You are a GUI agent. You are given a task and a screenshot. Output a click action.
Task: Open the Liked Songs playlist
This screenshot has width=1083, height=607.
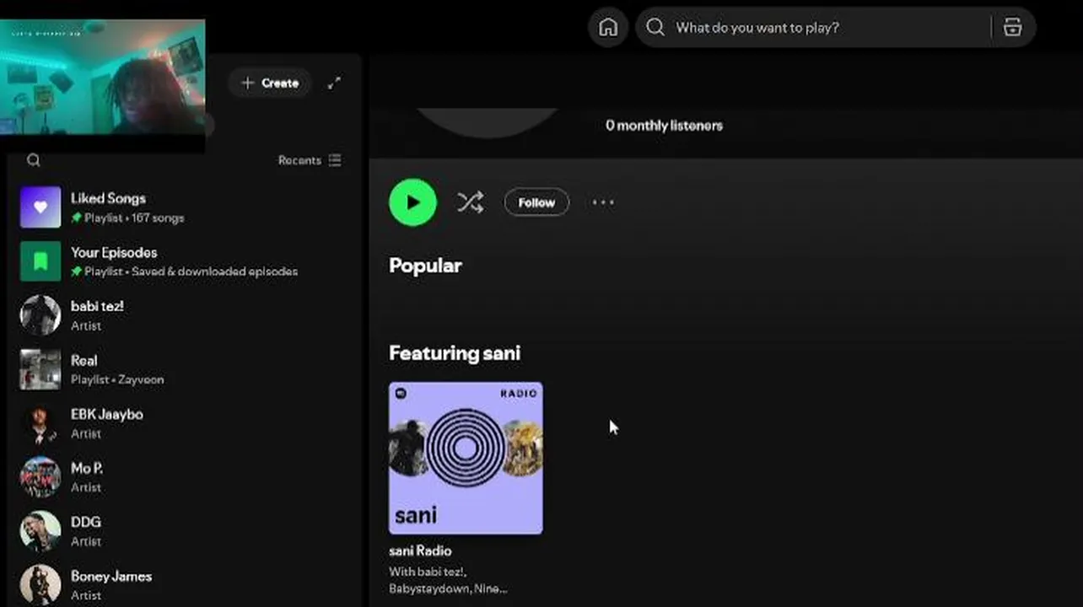coord(108,199)
